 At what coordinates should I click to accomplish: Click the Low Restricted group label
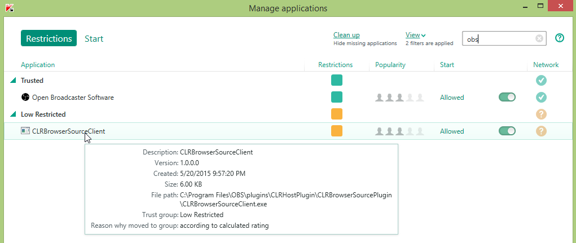click(43, 114)
